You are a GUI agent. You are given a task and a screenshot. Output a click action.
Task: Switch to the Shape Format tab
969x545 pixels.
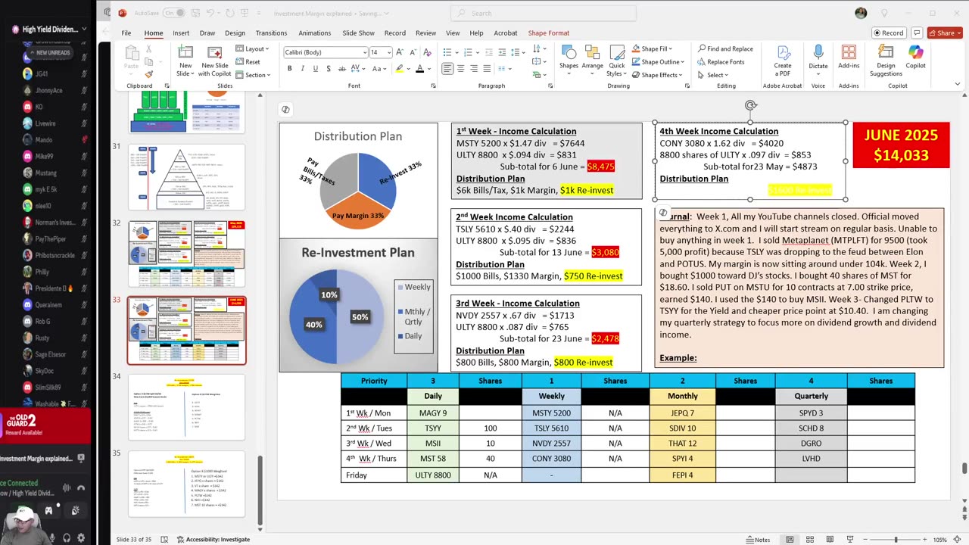click(549, 33)
